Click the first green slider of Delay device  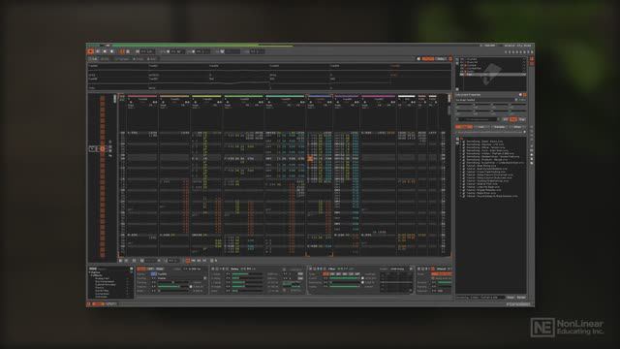click(247, 273)
